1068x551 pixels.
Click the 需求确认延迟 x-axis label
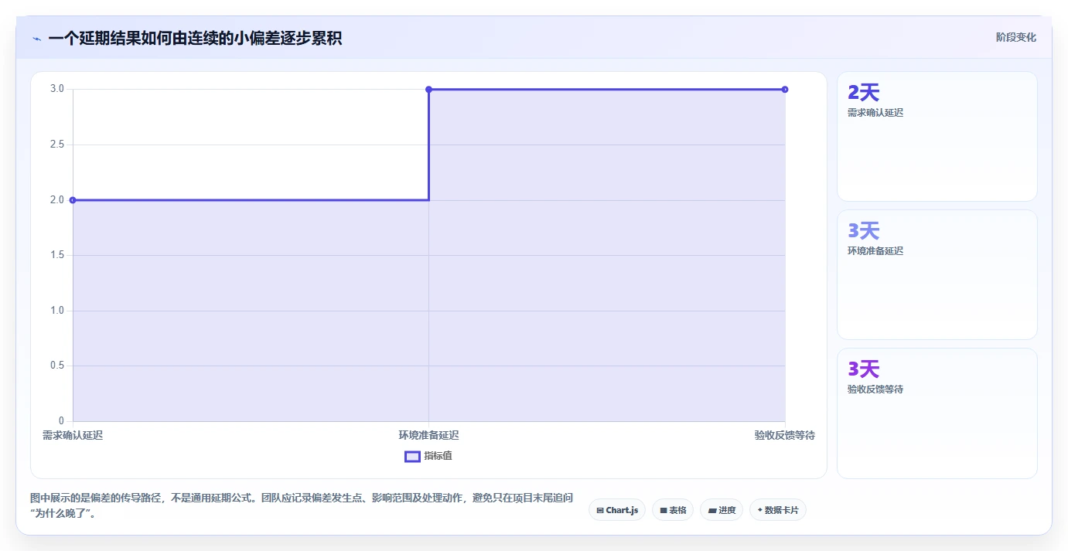73,436
